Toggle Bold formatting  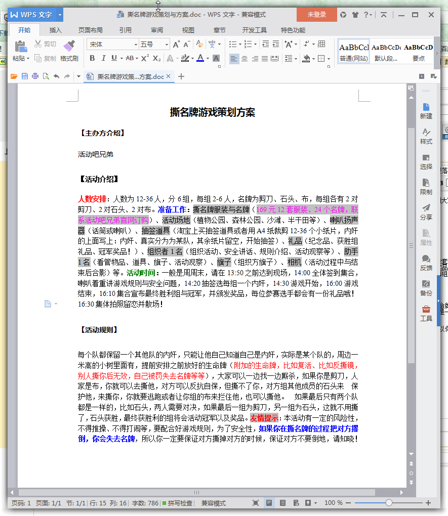click(x=92, y=58)
